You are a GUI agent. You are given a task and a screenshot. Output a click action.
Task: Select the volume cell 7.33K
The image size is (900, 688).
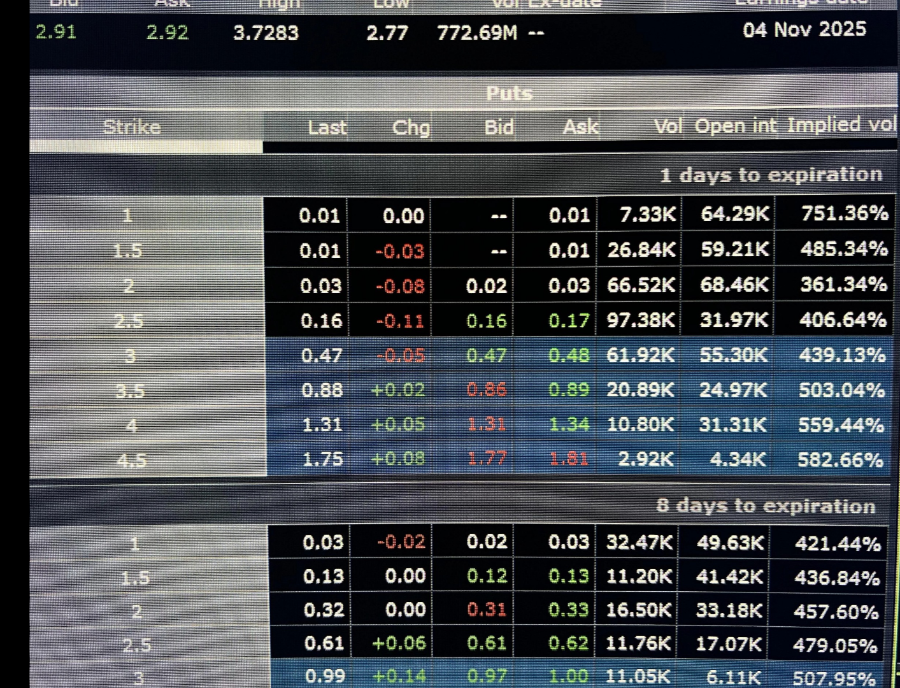pyautogui.click(x=647, y=215)
